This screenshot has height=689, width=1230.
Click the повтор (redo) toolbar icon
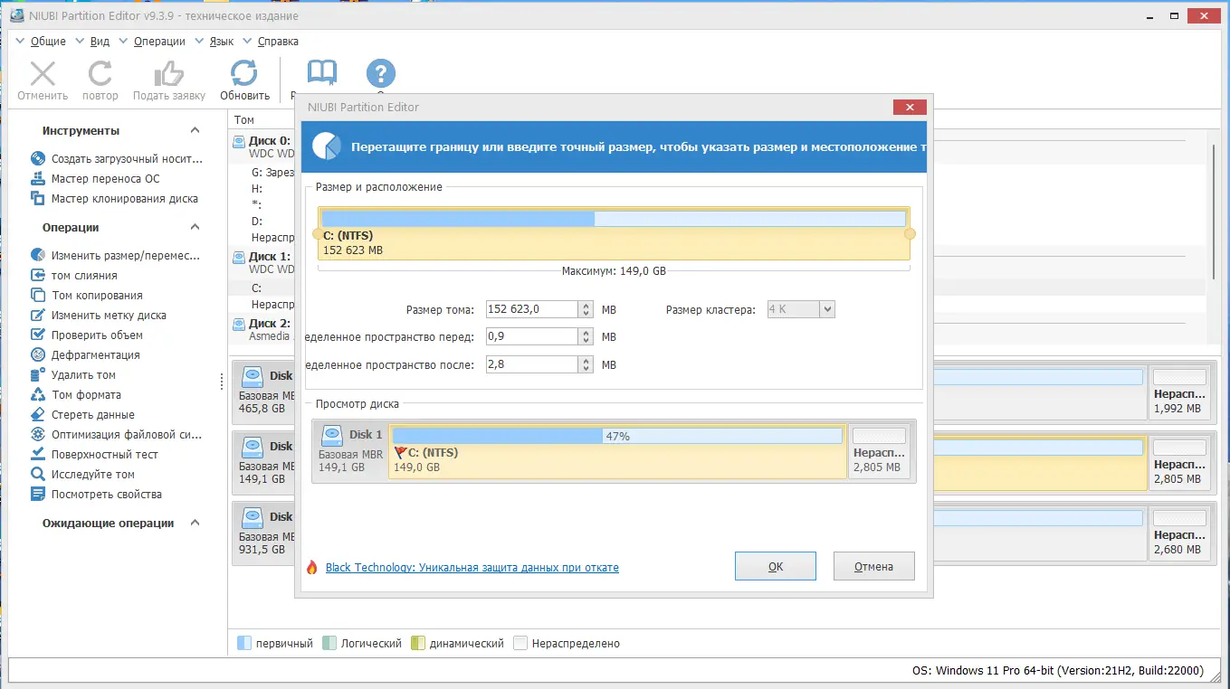coord(100,73)
